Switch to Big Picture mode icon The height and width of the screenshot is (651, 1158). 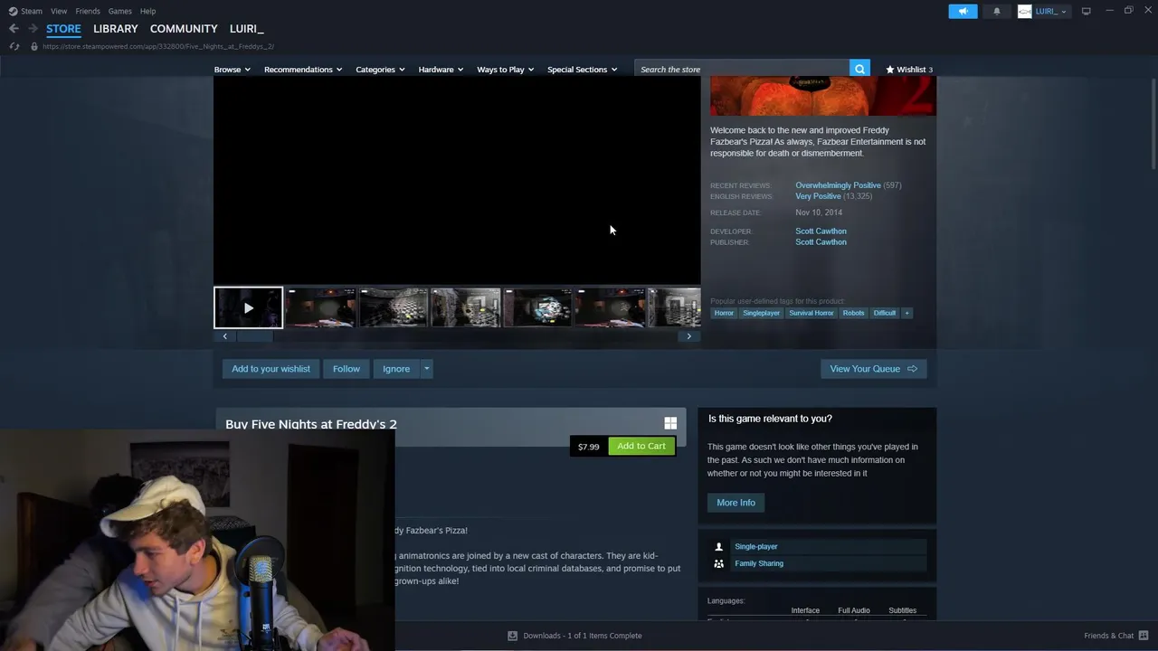(1087, 11)
